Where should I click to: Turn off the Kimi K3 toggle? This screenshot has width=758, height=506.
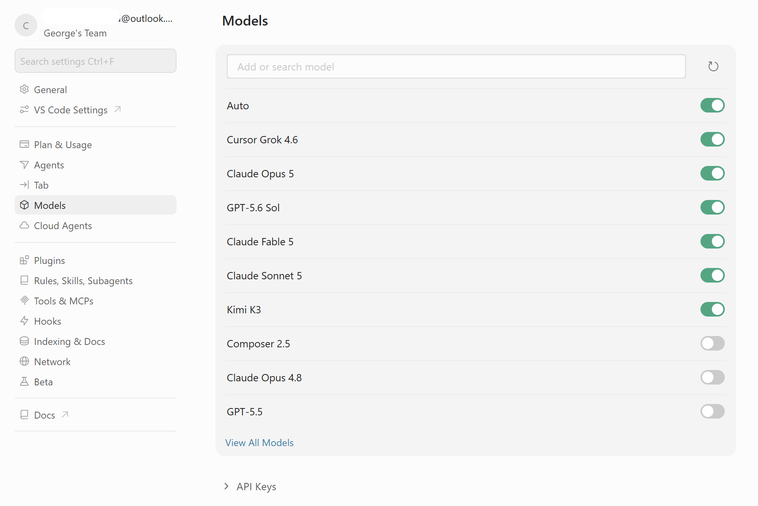coord(712,310)
